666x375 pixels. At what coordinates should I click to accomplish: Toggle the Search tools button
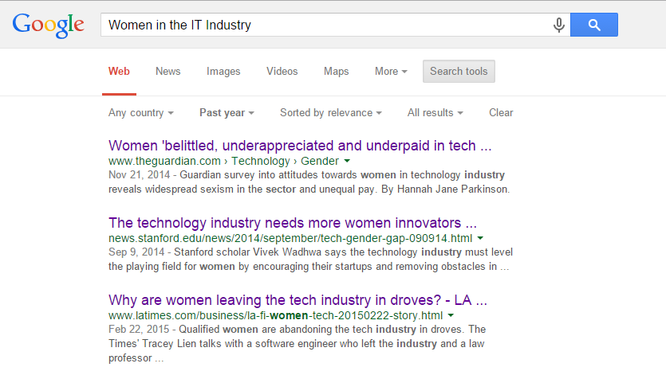pyautogui.click(x=459, y=72)
